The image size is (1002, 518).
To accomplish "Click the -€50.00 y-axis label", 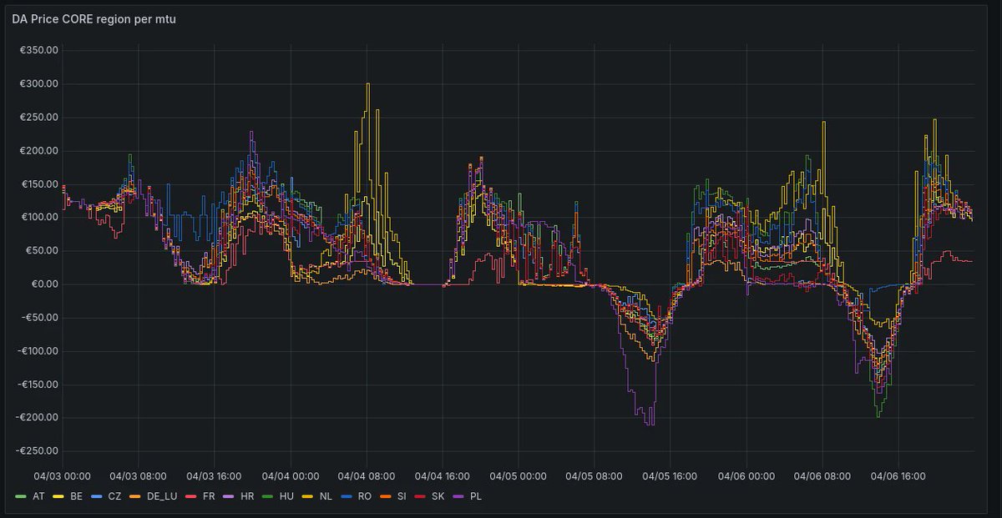I will pos(40,318).
